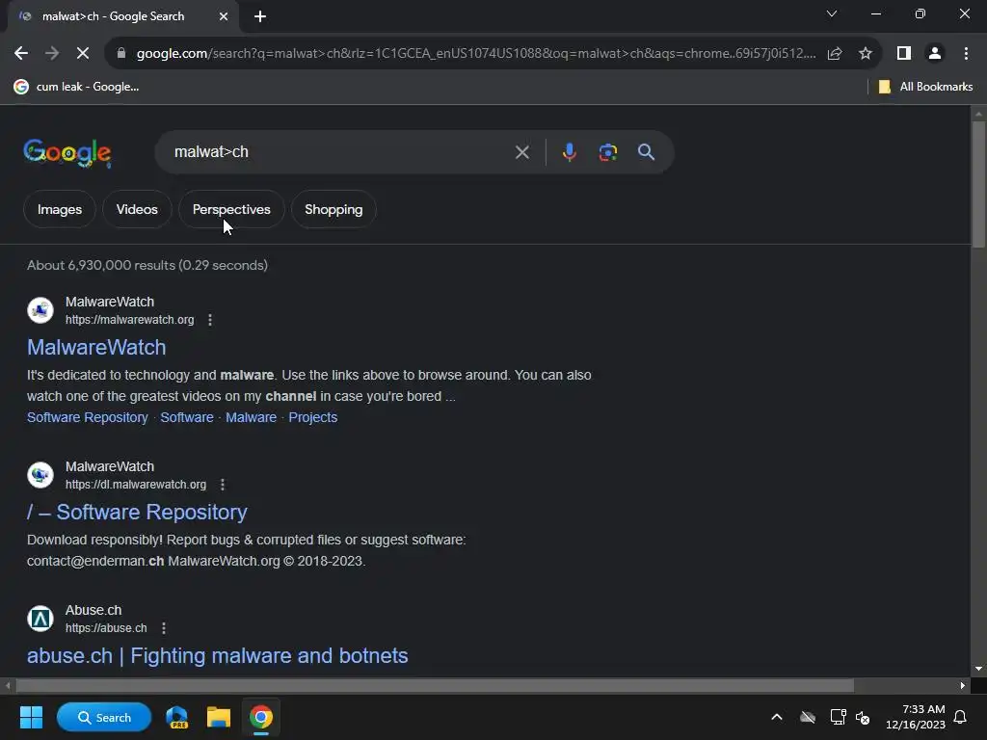This screenshot has height=740, width=987.
Task: Click into the malwat>ch search field
Action: pos(340,152)
